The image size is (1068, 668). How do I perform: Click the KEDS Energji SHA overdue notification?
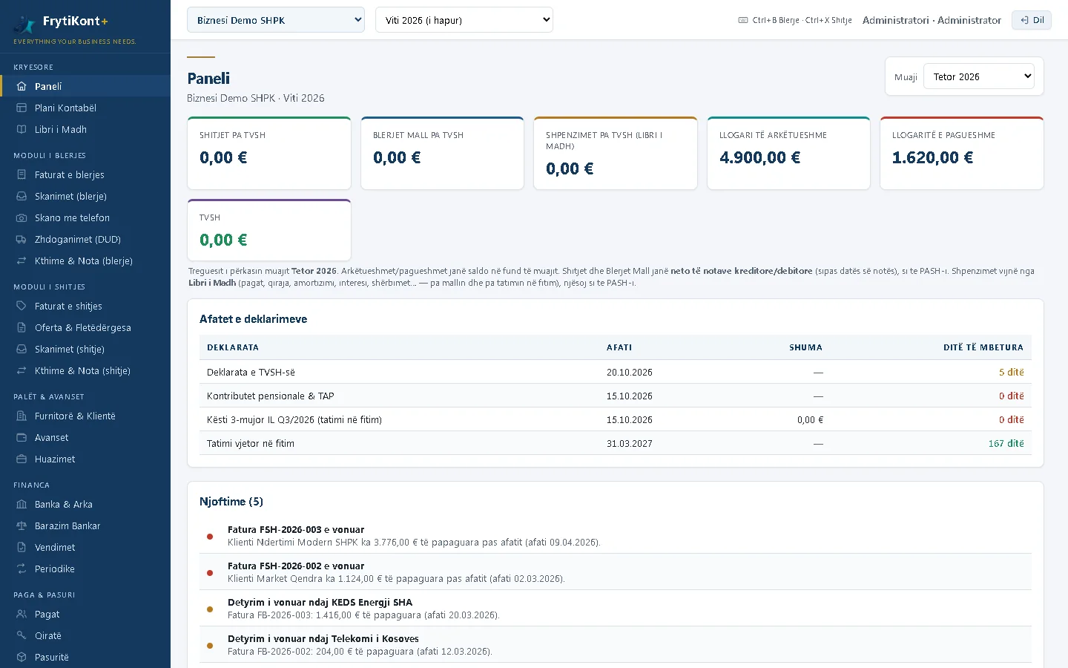pos(616,609)
